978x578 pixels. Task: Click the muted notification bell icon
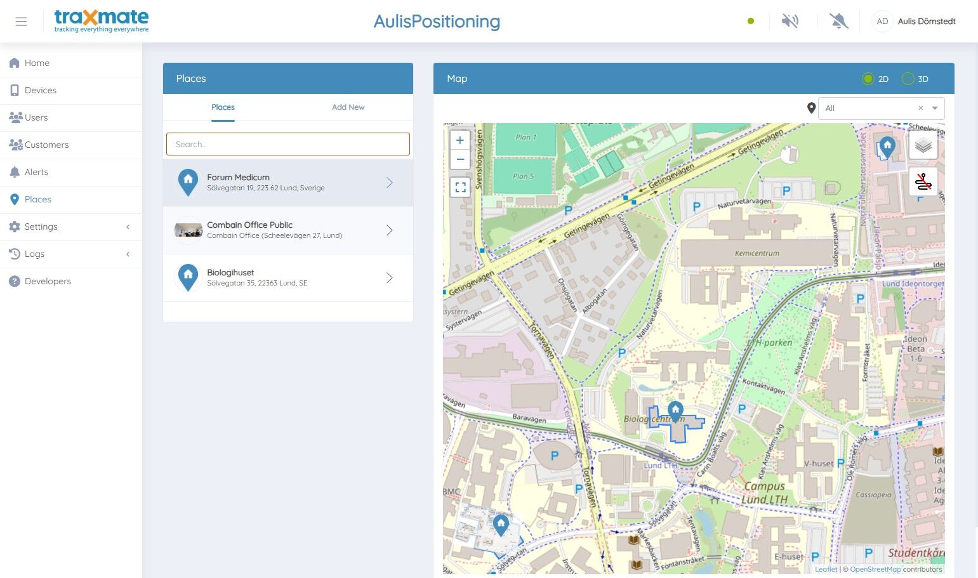pyautogui.click(x=838, y=21)
